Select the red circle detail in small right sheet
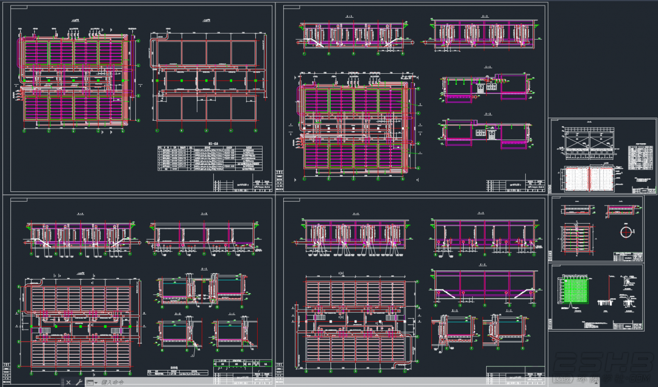The width and height of the screenshot is (658, 387). click(625, 232)
